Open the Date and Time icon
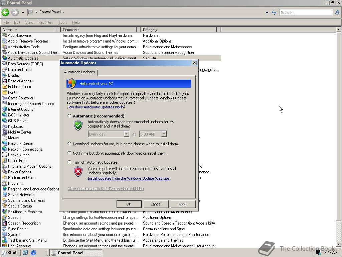Viewport: 342px width, 257px height. (5, 70)
